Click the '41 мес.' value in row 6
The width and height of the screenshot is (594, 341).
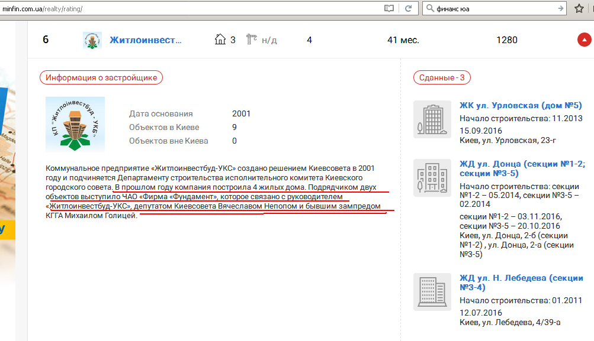coord(403,40)
